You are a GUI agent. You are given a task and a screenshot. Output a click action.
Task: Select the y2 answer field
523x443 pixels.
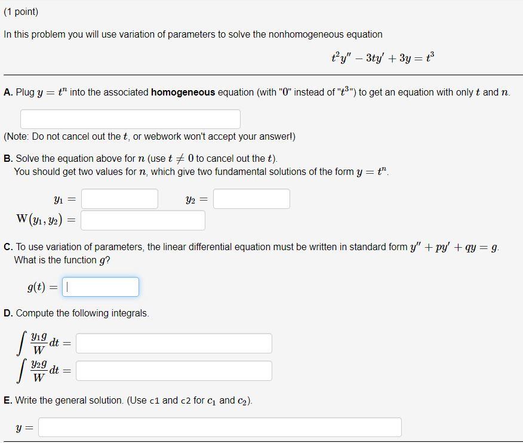[x=251, y=198]
